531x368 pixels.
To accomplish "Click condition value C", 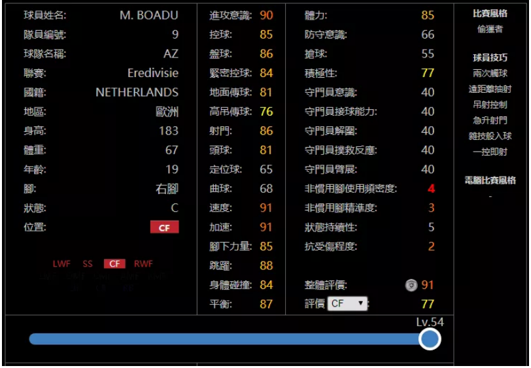I will pyautogui.click(x=175, y=208).
